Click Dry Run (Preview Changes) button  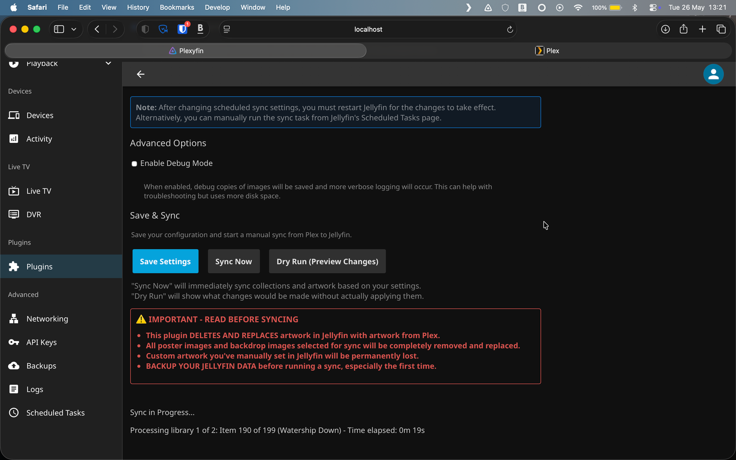pos(327,262)
